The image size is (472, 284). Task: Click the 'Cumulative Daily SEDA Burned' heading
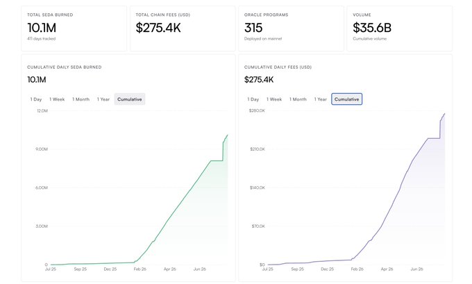pos(64,67)
